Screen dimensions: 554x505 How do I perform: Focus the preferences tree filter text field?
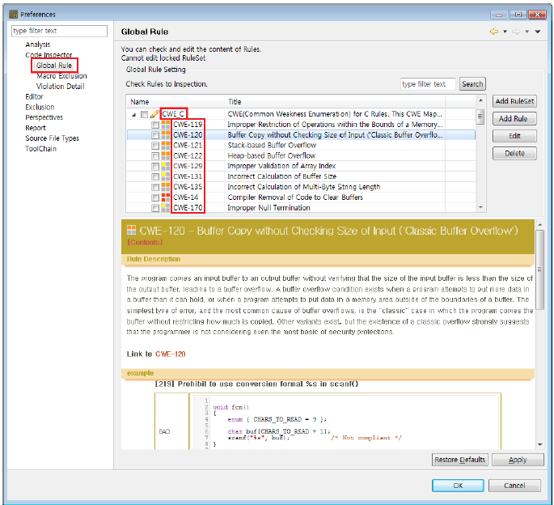point(59,31)
